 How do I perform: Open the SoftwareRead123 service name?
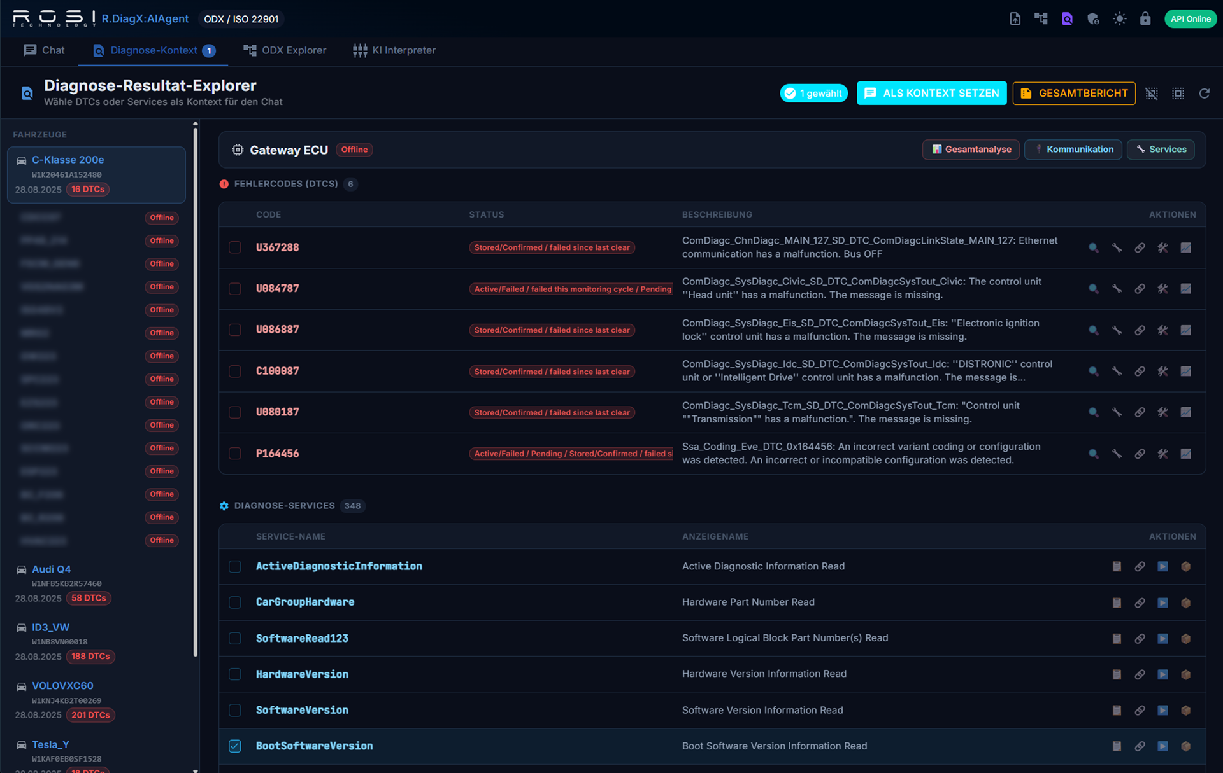[x=302, y=638]
